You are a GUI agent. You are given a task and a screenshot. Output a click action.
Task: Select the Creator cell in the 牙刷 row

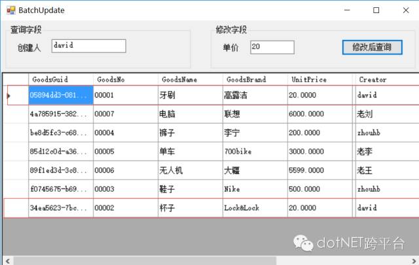coord(387,95)
